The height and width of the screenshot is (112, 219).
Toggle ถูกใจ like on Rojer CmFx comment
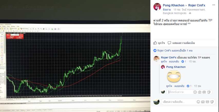click(164, 61)
